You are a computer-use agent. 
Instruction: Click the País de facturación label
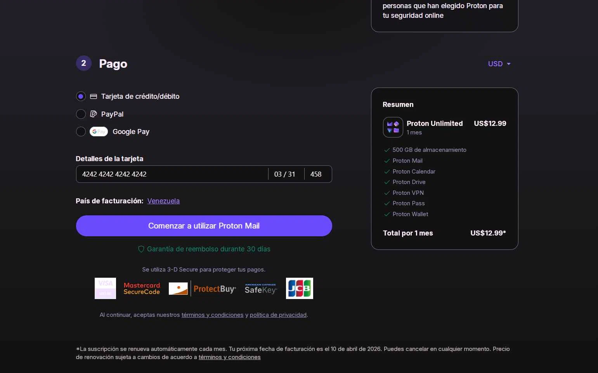point(109,201)
